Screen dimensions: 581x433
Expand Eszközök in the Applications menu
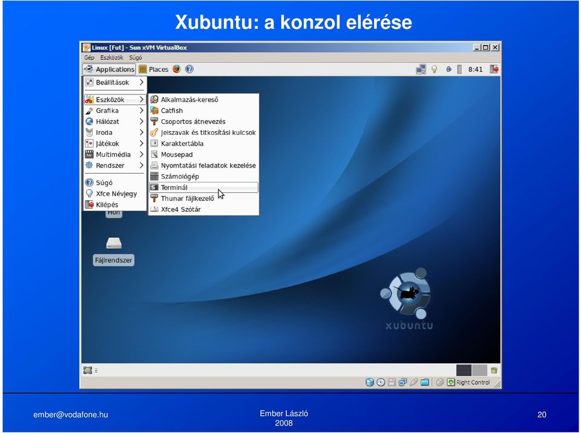(114, 99)
